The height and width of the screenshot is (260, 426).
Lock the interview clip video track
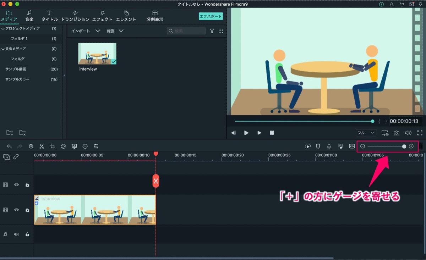coord(27,210)
